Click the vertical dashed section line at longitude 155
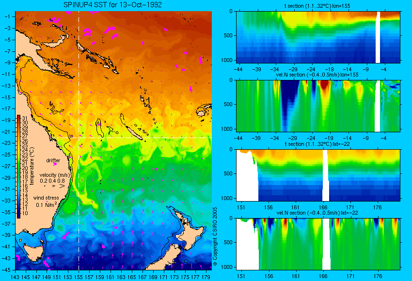412x281 pixels. pos(79,140)
